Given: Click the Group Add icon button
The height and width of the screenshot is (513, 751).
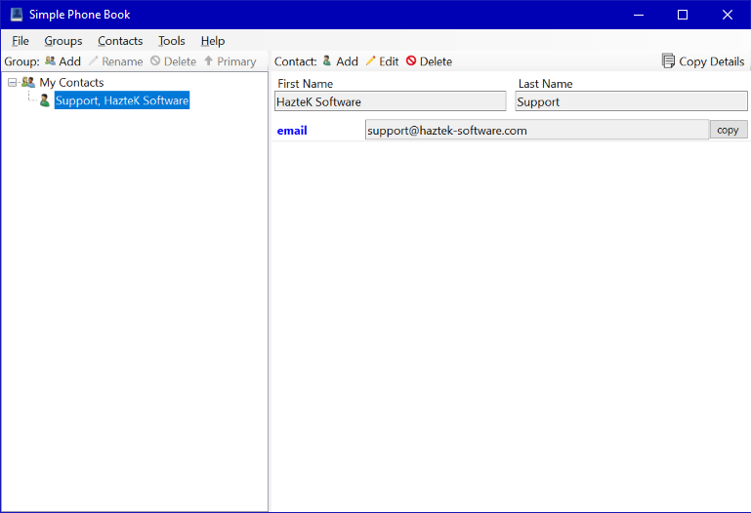Looking at the screenshot, I should [51, 61].
